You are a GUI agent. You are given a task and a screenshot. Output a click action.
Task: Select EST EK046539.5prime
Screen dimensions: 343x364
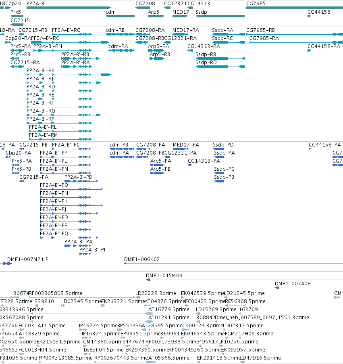tap(183, 297)
